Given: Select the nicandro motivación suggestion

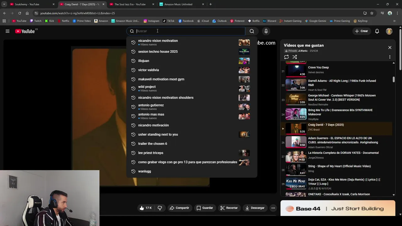Looking at the screenshot, I should pos(192,125).
